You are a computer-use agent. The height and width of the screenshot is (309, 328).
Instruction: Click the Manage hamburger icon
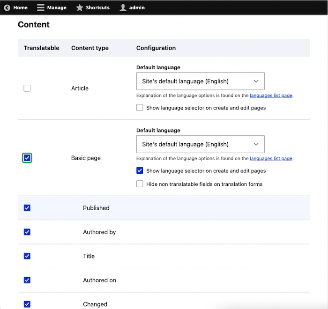[x=41, y=7]
